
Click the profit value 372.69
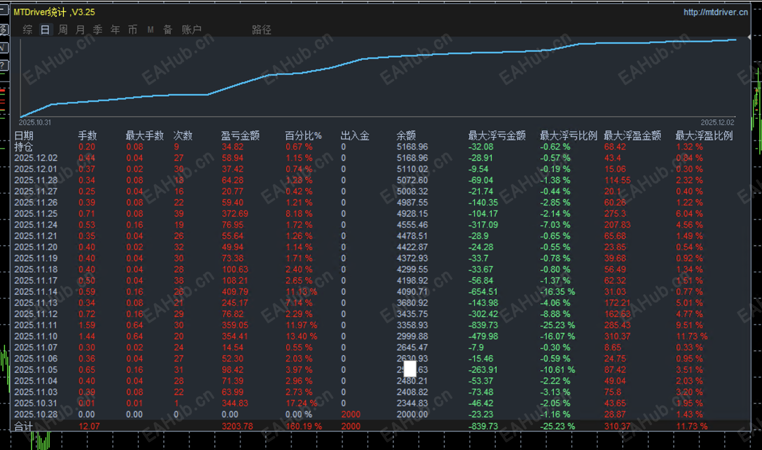point(235,214)
